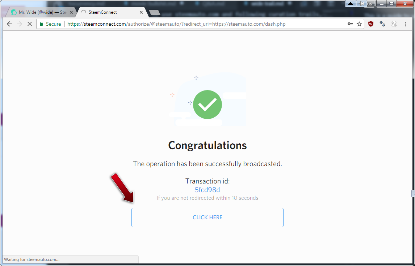The width and height of the screenshot is (415, 266).
Task: Click the blue double-arrow extension icon
Action: [x=382, y=24]
